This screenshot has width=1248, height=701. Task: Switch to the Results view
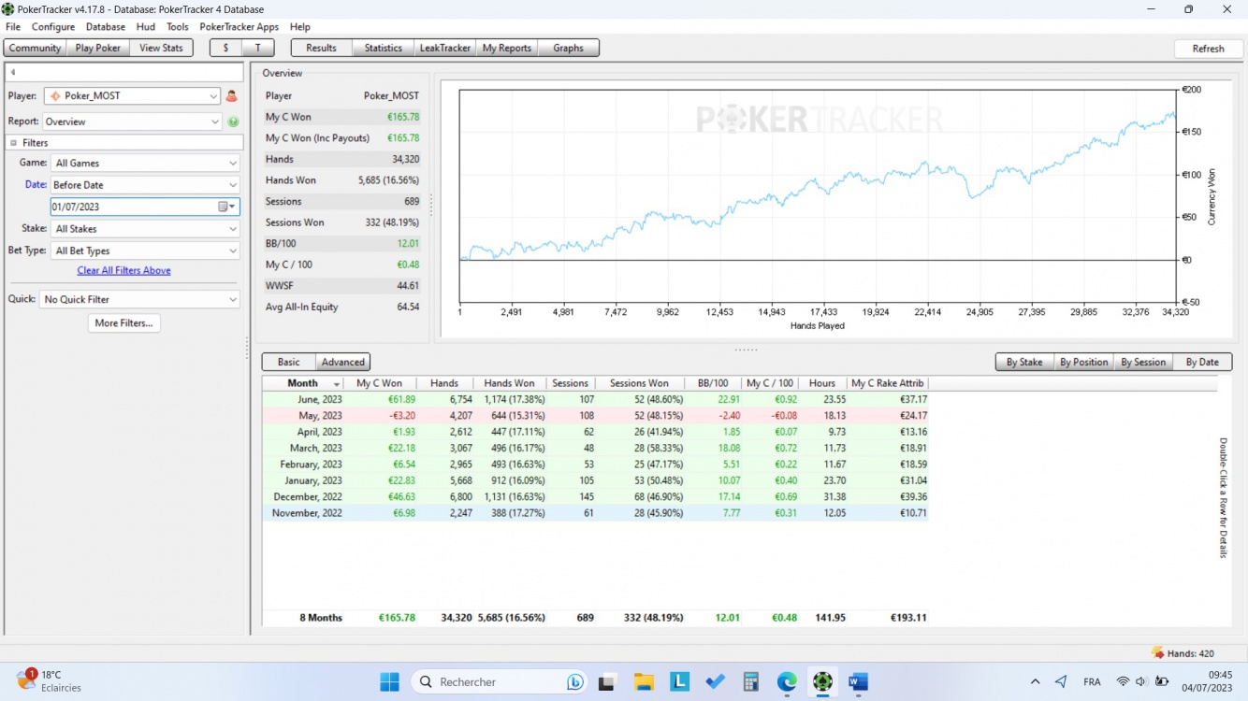coord(321,48)
